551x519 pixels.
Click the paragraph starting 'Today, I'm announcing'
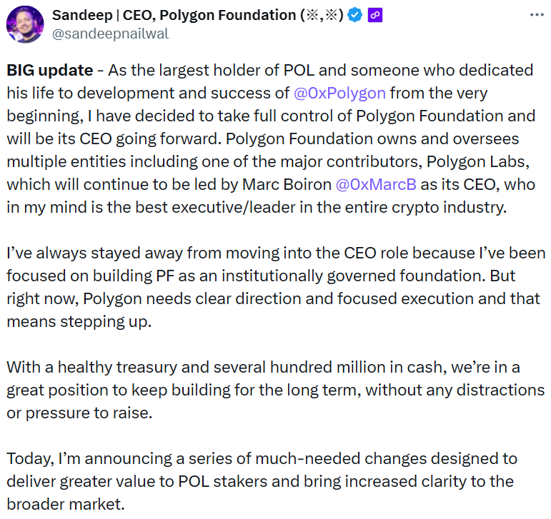tap(262, 458)
